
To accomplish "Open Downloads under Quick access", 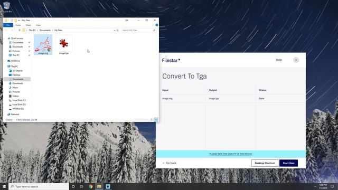I will click(17, 47).
